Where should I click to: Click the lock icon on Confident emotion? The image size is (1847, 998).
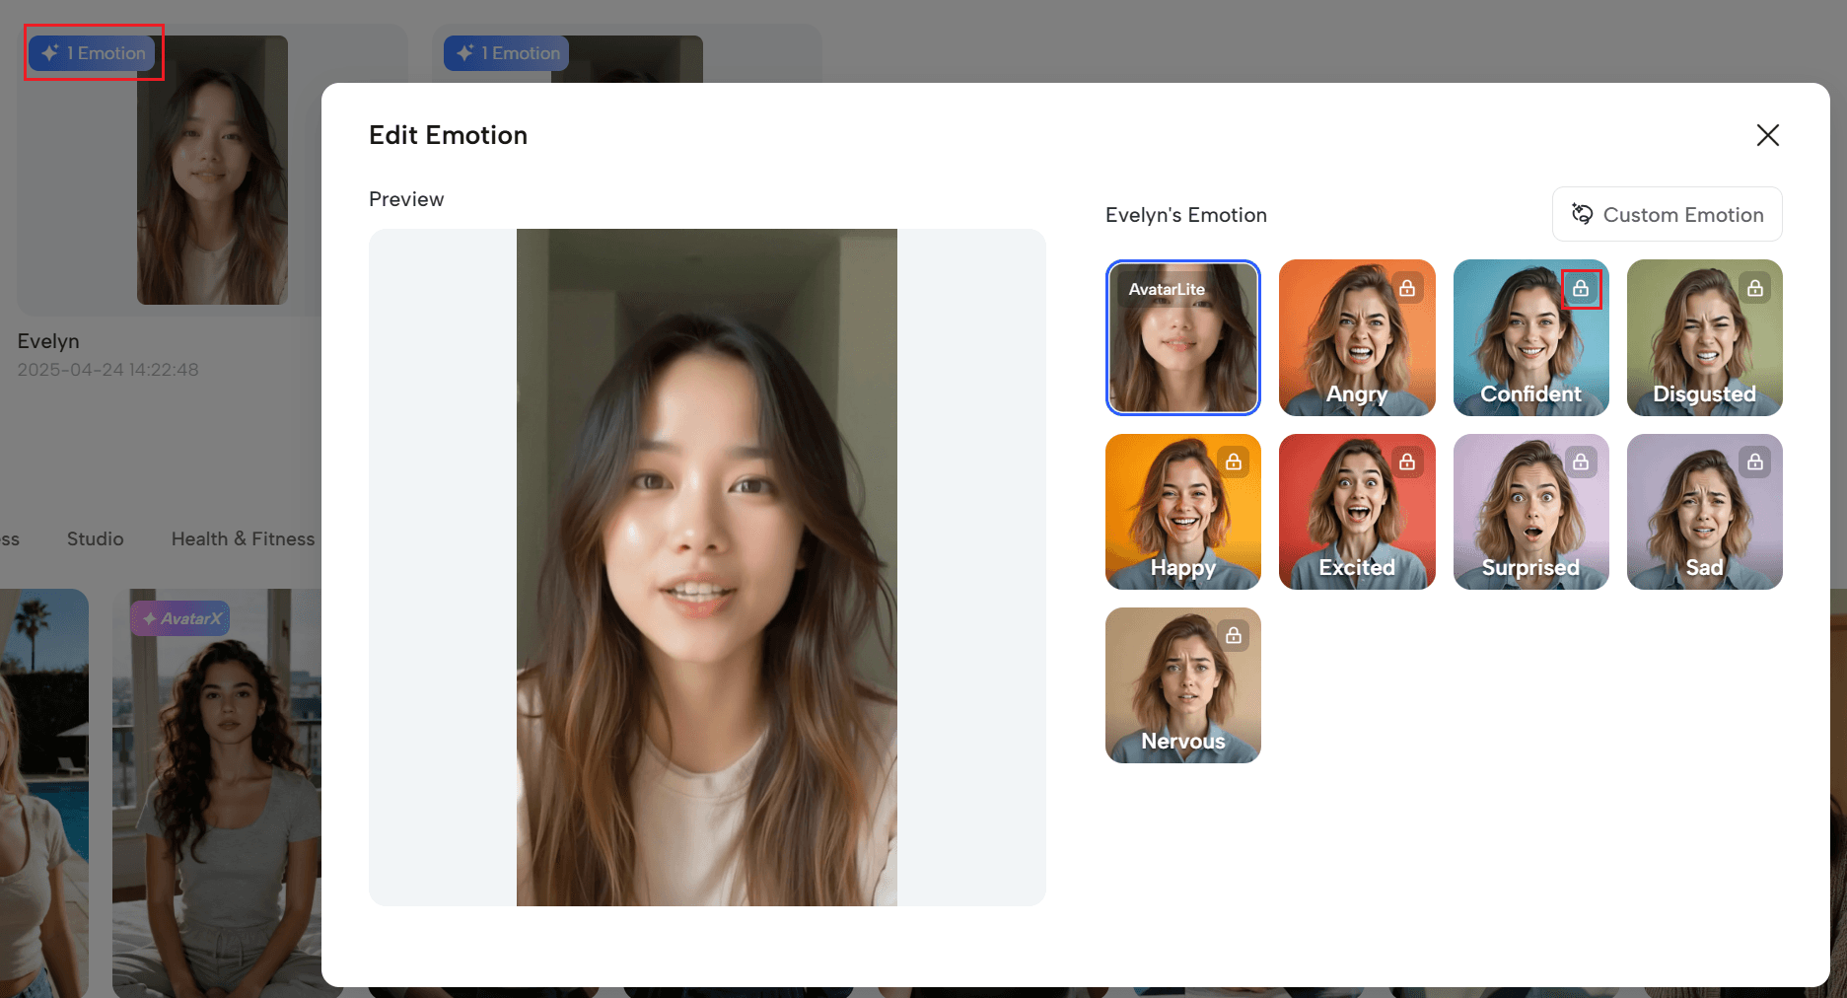(x=1581, y=288)
